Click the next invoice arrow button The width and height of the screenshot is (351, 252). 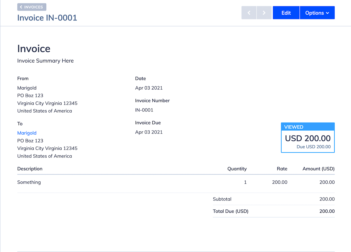[x=264, y=13]
